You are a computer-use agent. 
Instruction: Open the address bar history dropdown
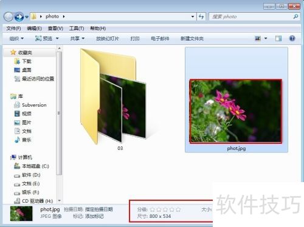click(x=193, y=16)
